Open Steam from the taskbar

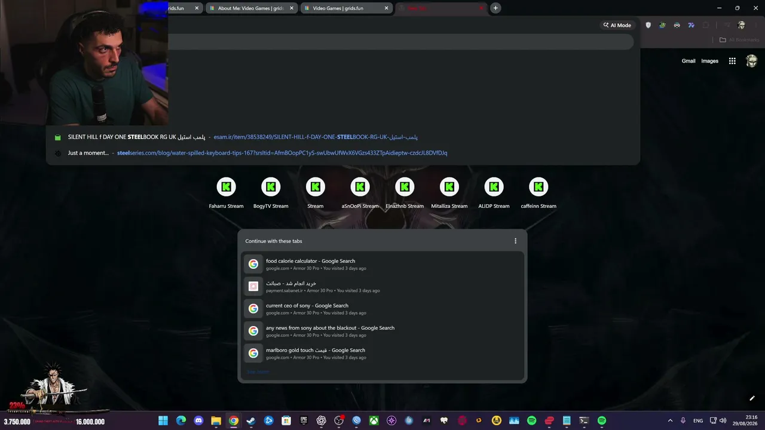tap(251, 420)
